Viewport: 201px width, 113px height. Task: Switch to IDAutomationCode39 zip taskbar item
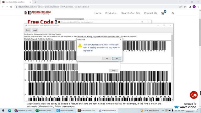click(x=87, y=110)
